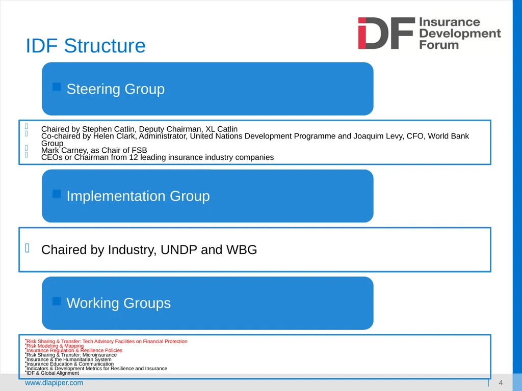Image resolution: width=522 pixels, height=391 pixels.
Task: Open the www.dlapiper.com link
Action: (x=54, y=383)
